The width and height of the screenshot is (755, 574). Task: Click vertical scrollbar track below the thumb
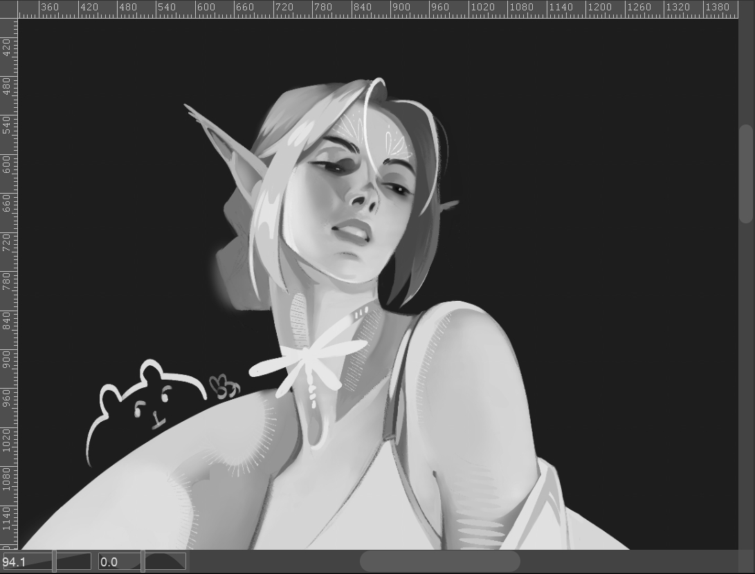[746, 380]
